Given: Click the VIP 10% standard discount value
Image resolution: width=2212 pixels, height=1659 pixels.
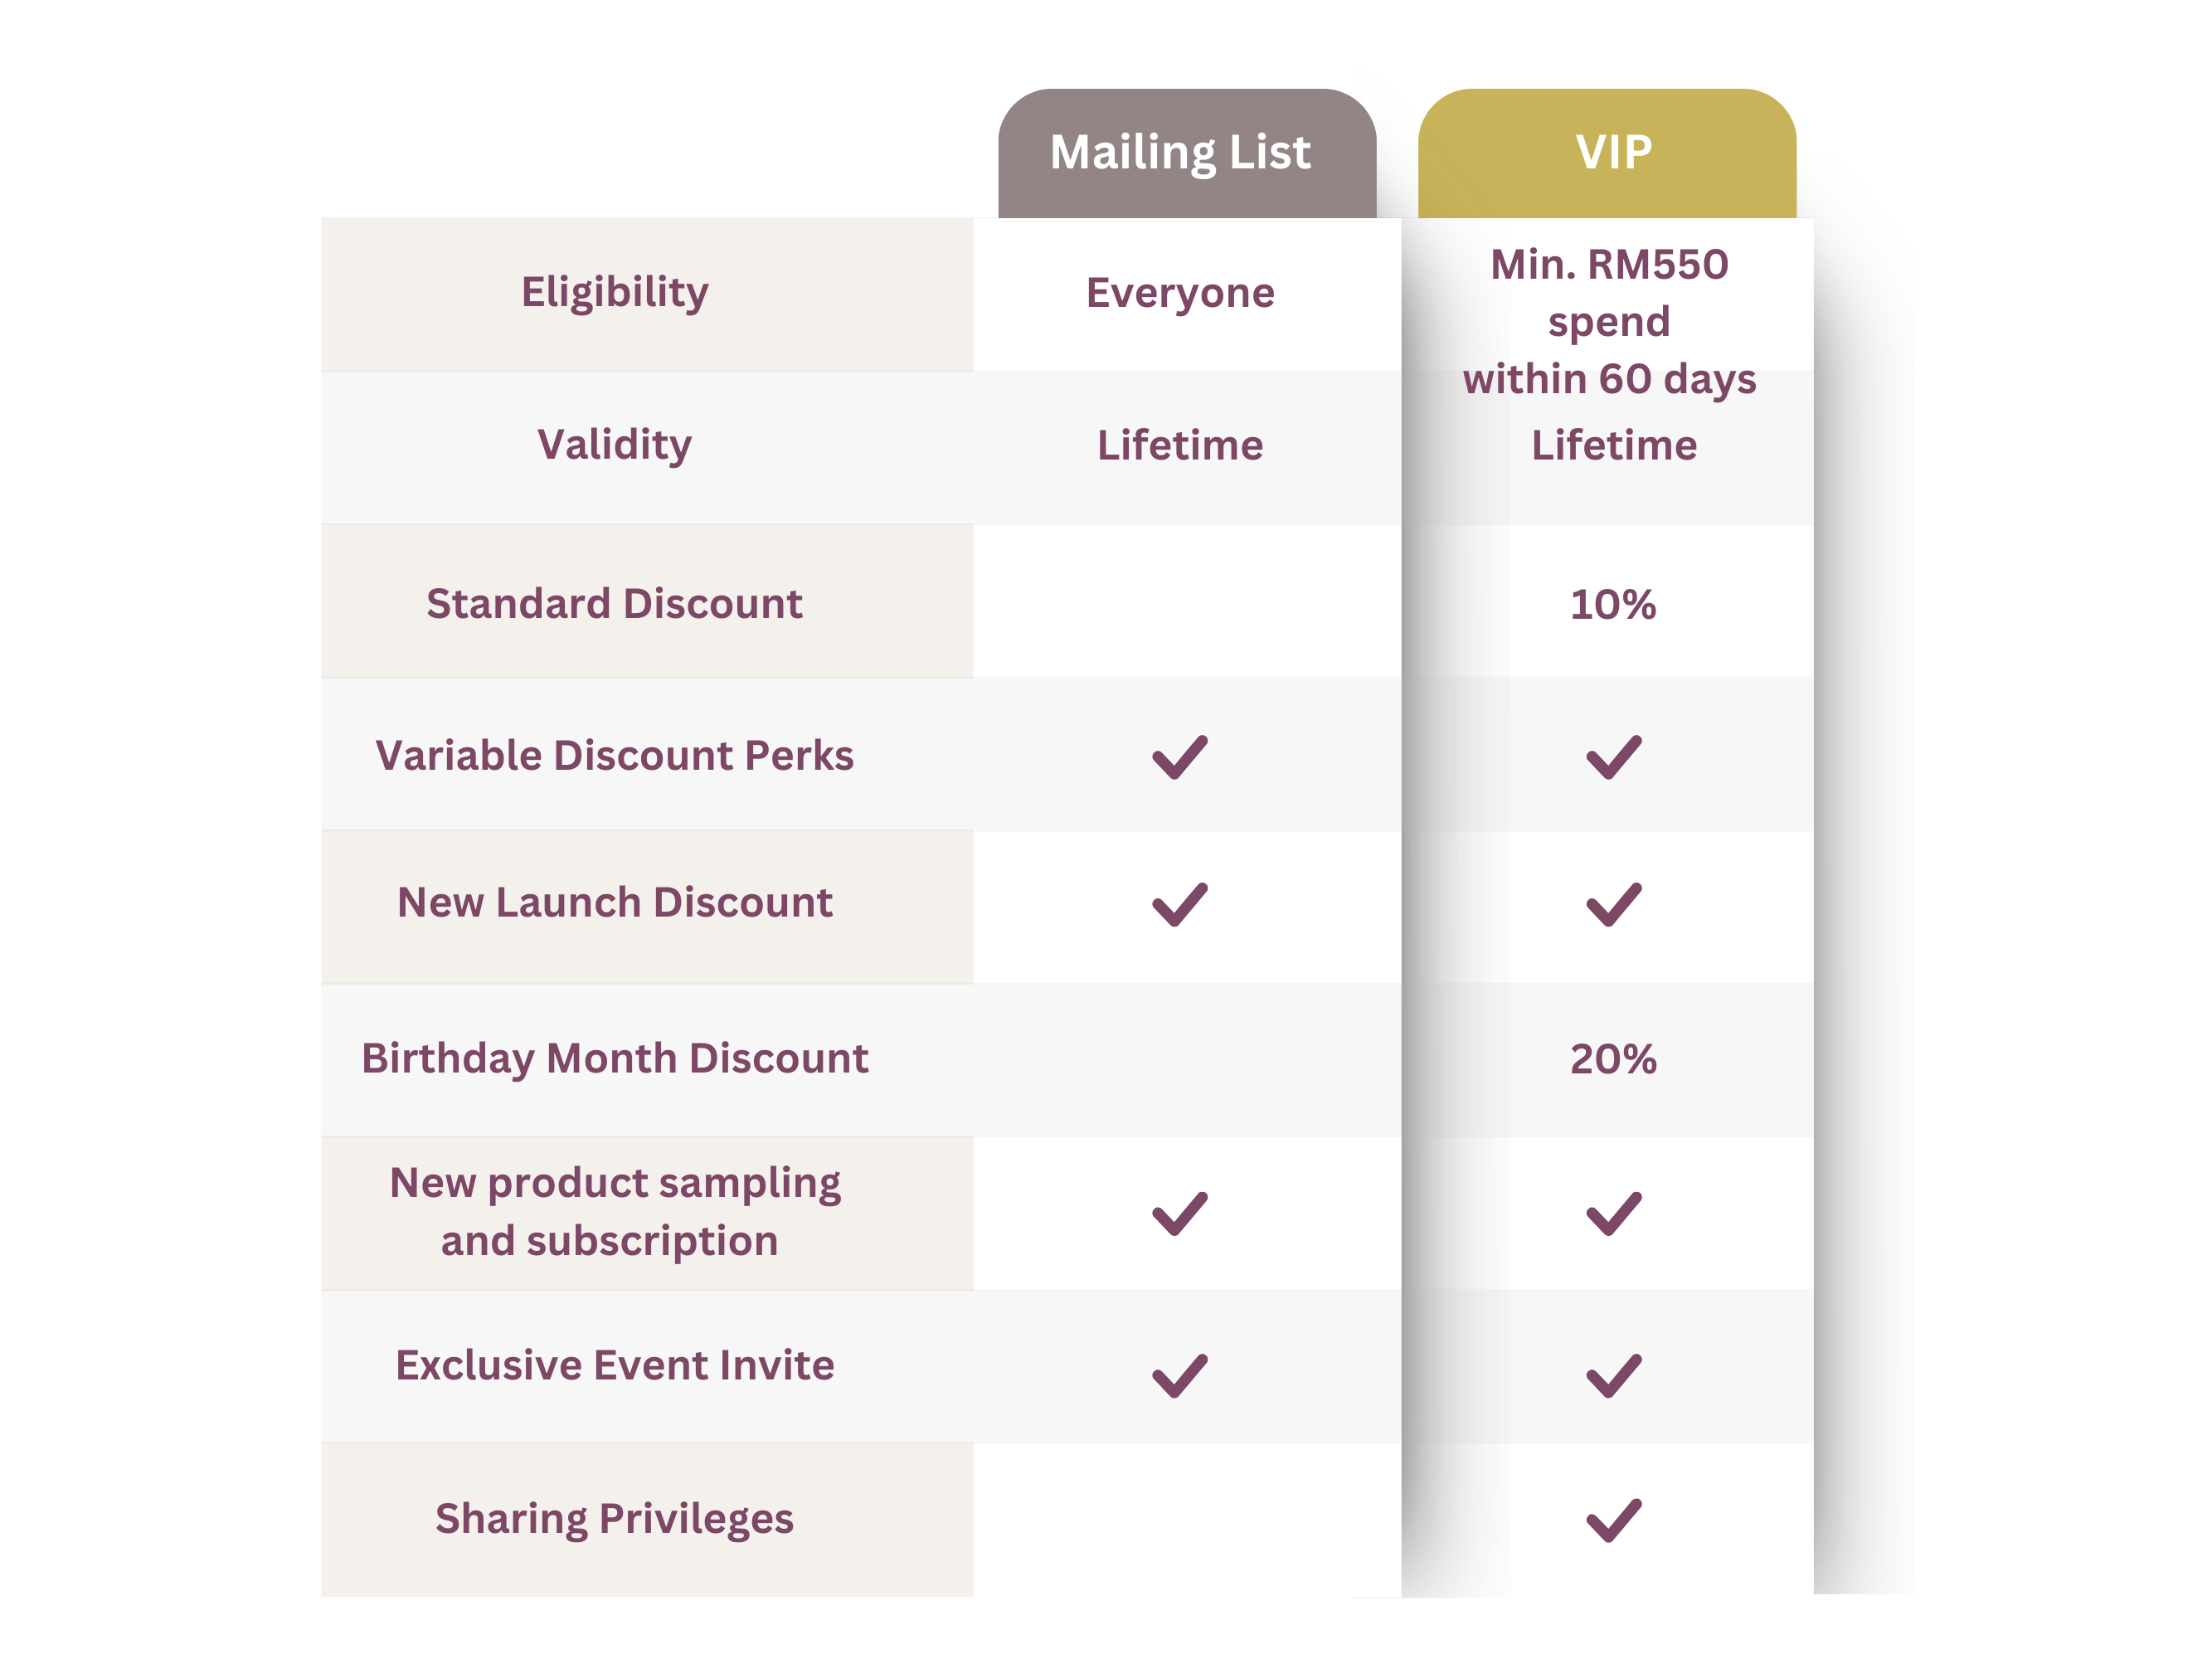Looking at the screenshot, I should click(x=1613, y=605).
